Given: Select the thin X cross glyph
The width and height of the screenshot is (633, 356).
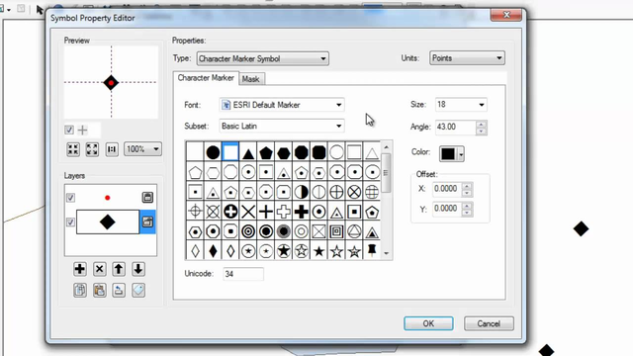Looking at the screenshot, I should 248,212.
